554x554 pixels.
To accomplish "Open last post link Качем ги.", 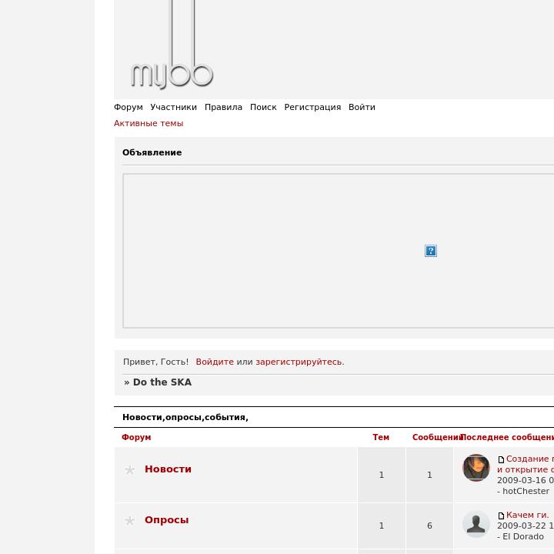I will 528,515.
